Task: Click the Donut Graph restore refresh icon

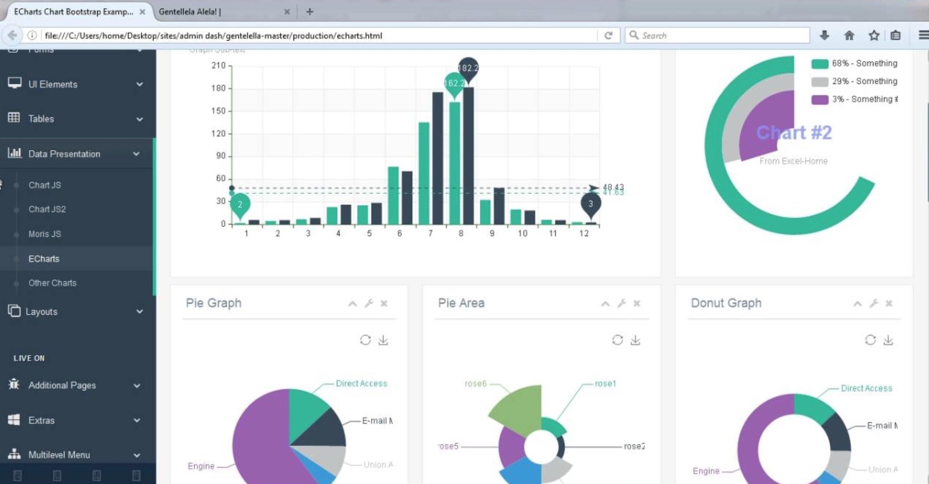Action: point(870,340)
